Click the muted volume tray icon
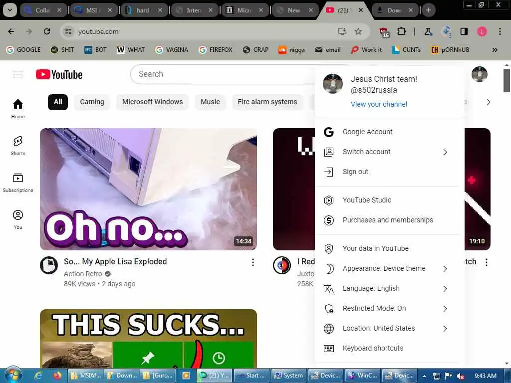The height and width of the screenshot is (383, 511). 461,376
